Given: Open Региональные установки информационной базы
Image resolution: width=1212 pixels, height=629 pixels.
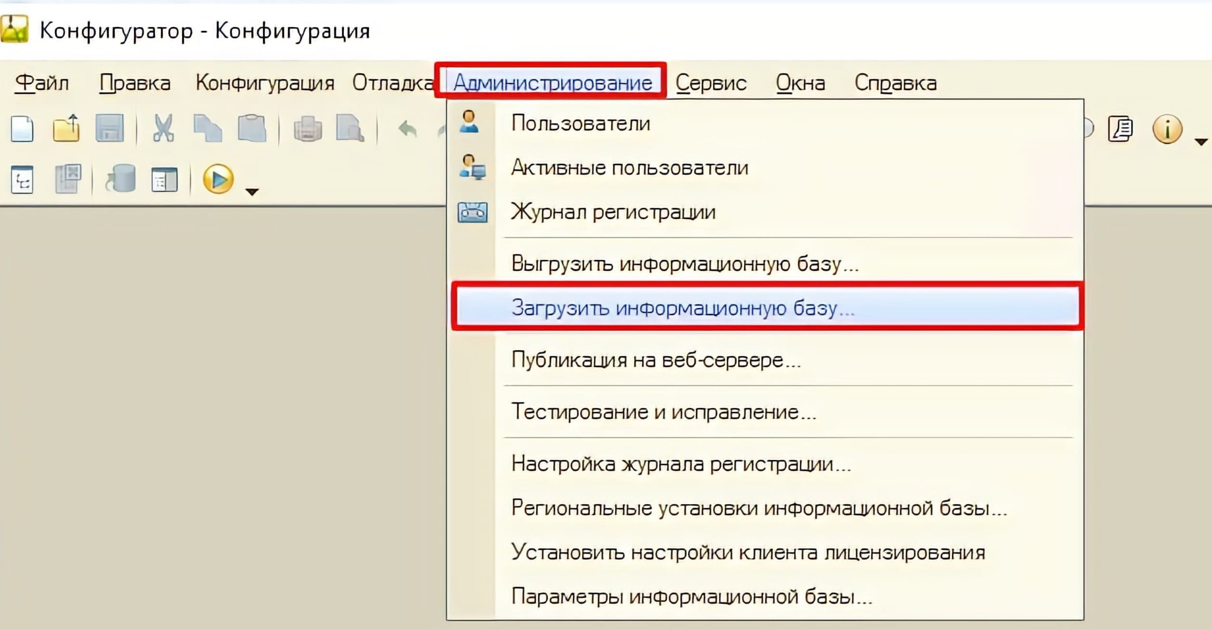Looking at the screenshot, I should pyautogui.click(x=765, y=508).
